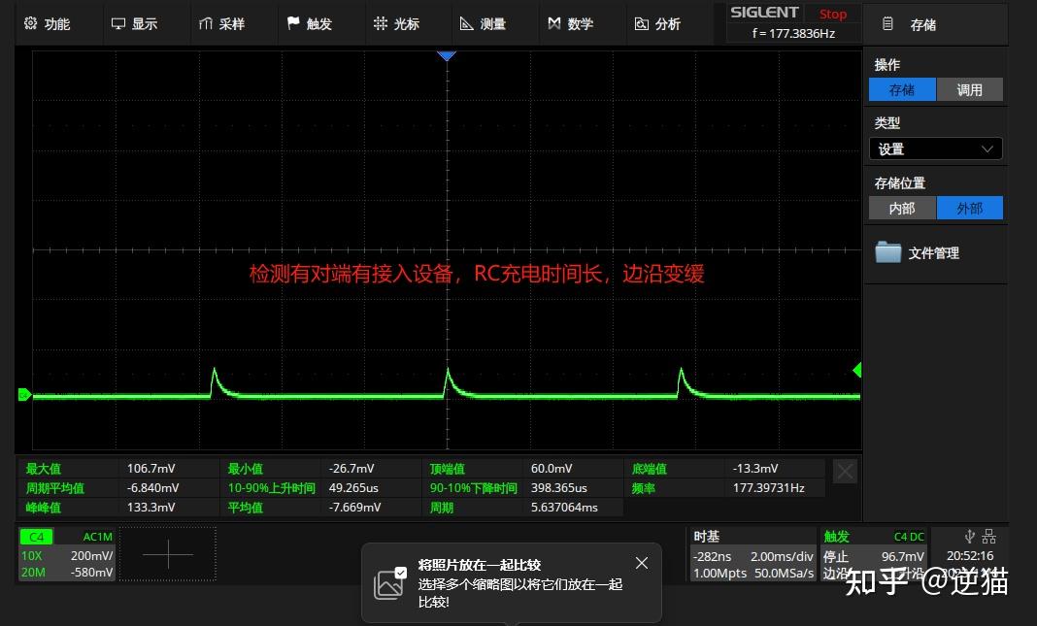Image resolution: width=1037 pixels, height=626 pixels.
Task: Switch storage location to 内部 (Internal)
Action: click(x=902, y=208)
